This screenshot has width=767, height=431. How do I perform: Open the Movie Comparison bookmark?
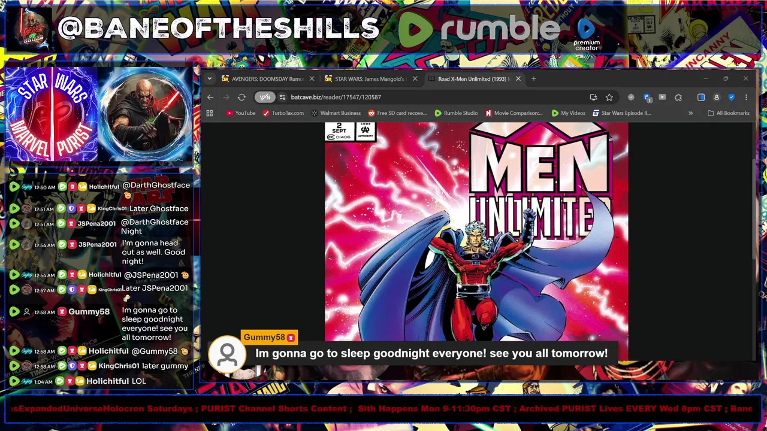(514, 113)
